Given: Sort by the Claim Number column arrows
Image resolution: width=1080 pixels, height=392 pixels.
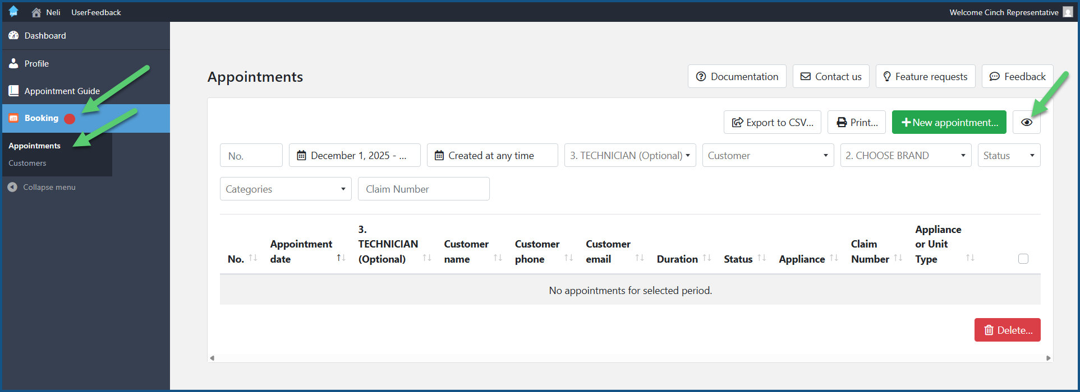Looking at the screenshot, I should point(898,258).
